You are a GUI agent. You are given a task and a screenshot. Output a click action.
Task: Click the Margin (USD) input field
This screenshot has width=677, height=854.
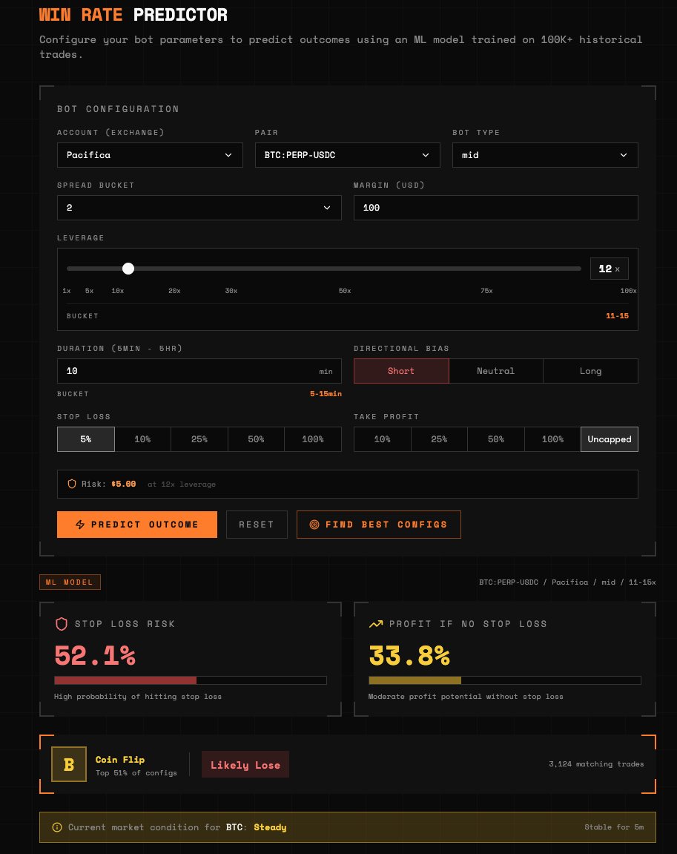click(x=496, y=208)
